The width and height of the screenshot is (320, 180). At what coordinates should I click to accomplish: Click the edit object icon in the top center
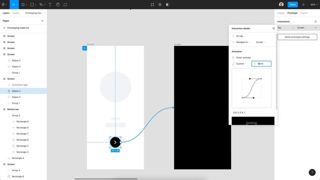[152, 4]
